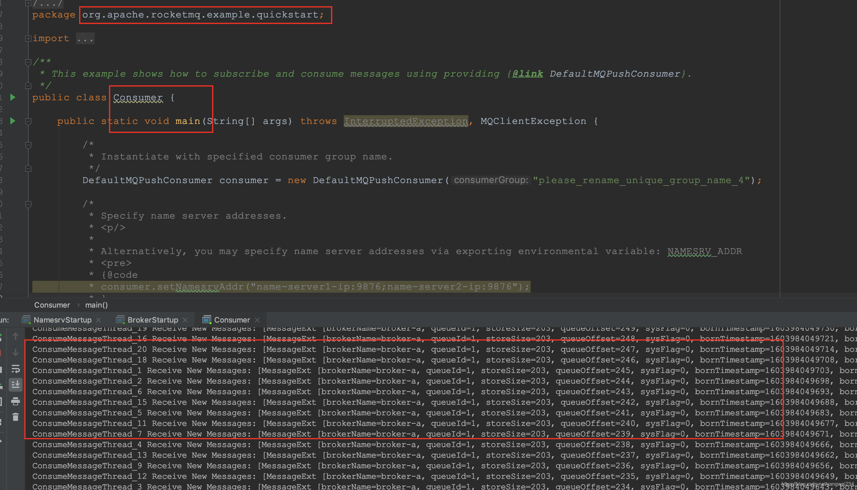Close the Consumer run tab
This screenshot has height=490, width=857.
pos(258,320)
